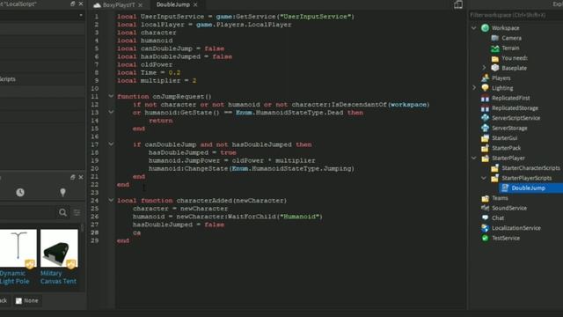Select the Military Canvas Tent thumbnail

tap(59, 248)
